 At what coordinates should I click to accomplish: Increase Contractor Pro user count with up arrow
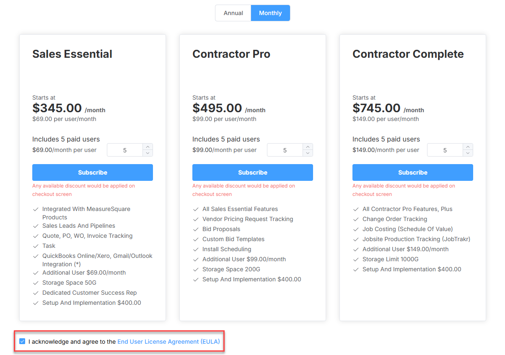point(308,147)
